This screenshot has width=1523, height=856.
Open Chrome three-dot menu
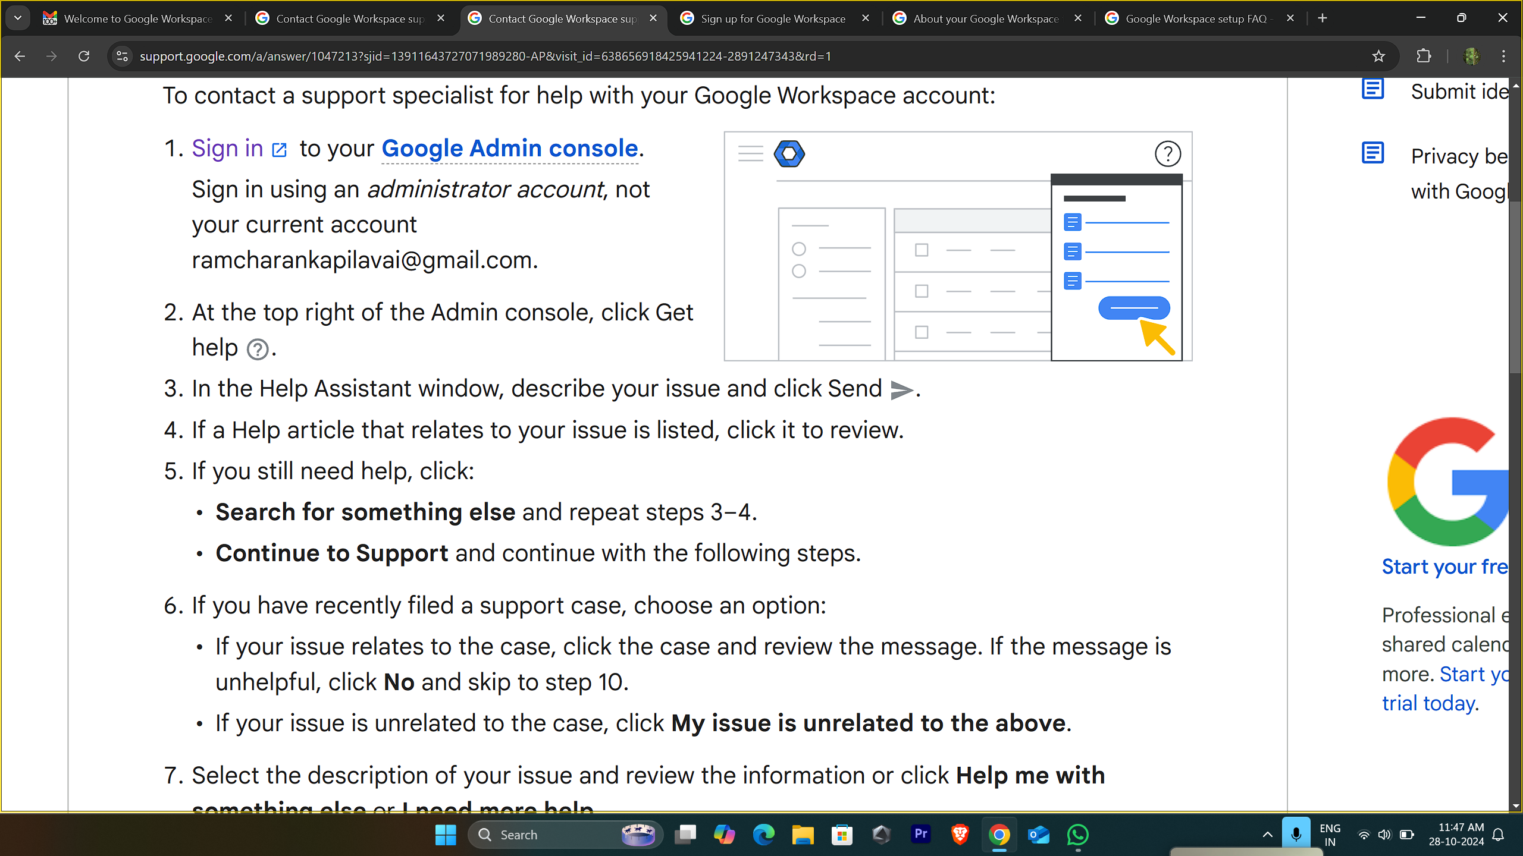[1503, 56]
